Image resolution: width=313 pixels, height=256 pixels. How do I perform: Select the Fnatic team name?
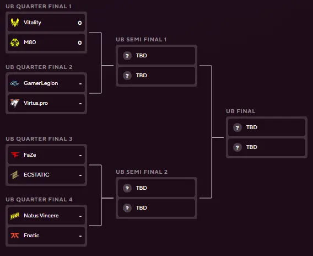coord(31,236)
